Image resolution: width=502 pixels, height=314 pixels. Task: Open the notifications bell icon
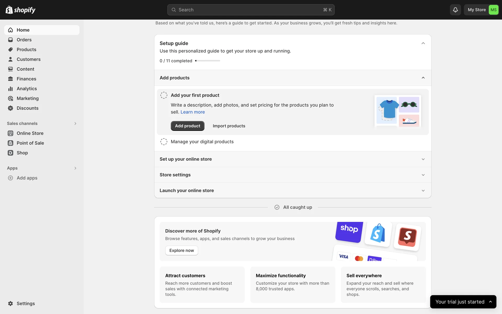455,10
